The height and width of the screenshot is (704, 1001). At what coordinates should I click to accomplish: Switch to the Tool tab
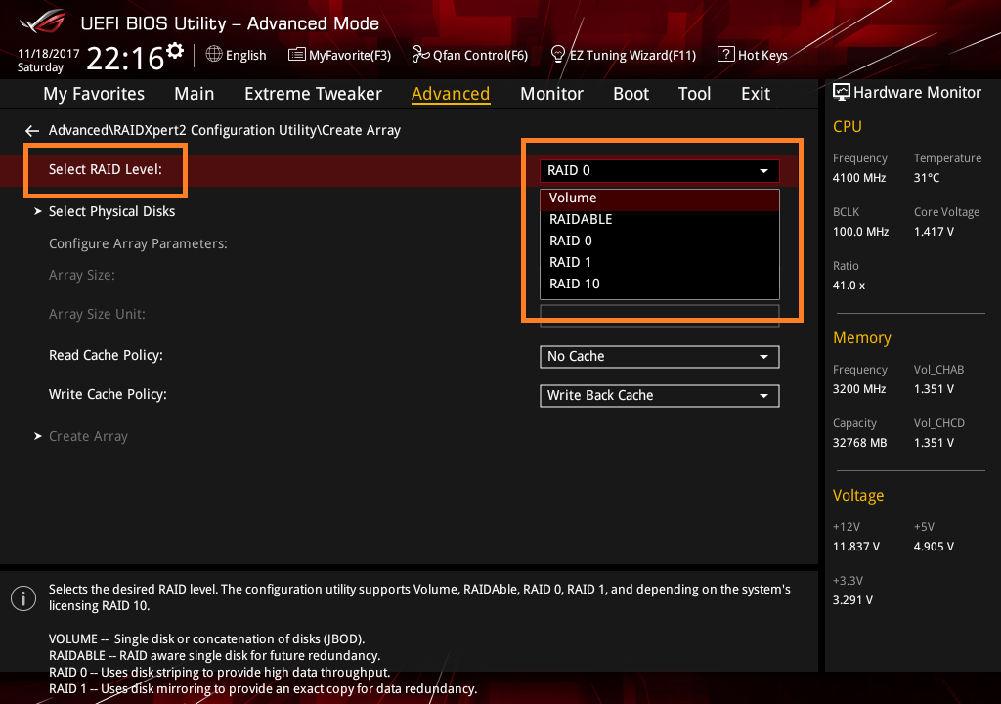coord(694,94)
